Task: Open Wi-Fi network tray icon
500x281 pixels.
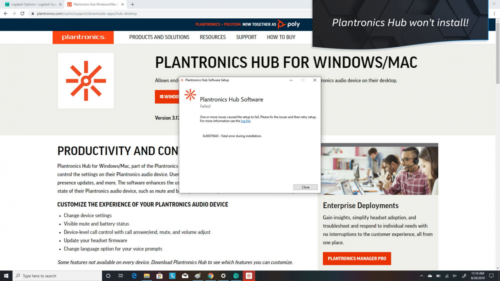Action: tap(446, 276)
